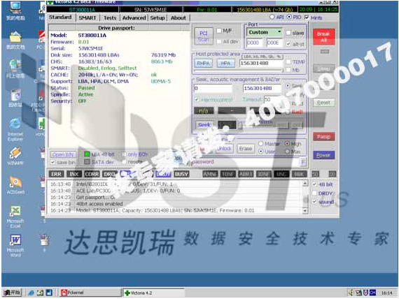Toggle the sound checkbox
The width and height of the screenshot is (399, 299).
coord(314,202)
